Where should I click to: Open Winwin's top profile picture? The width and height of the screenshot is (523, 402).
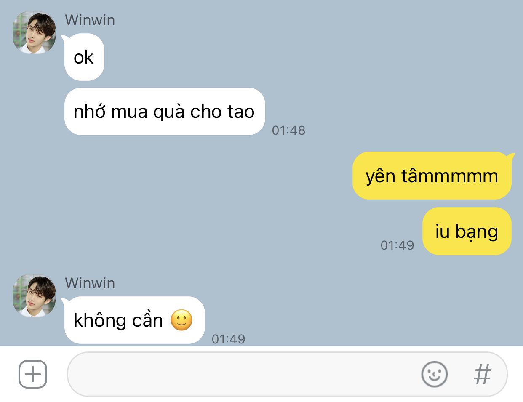click(x=34, y=33)
